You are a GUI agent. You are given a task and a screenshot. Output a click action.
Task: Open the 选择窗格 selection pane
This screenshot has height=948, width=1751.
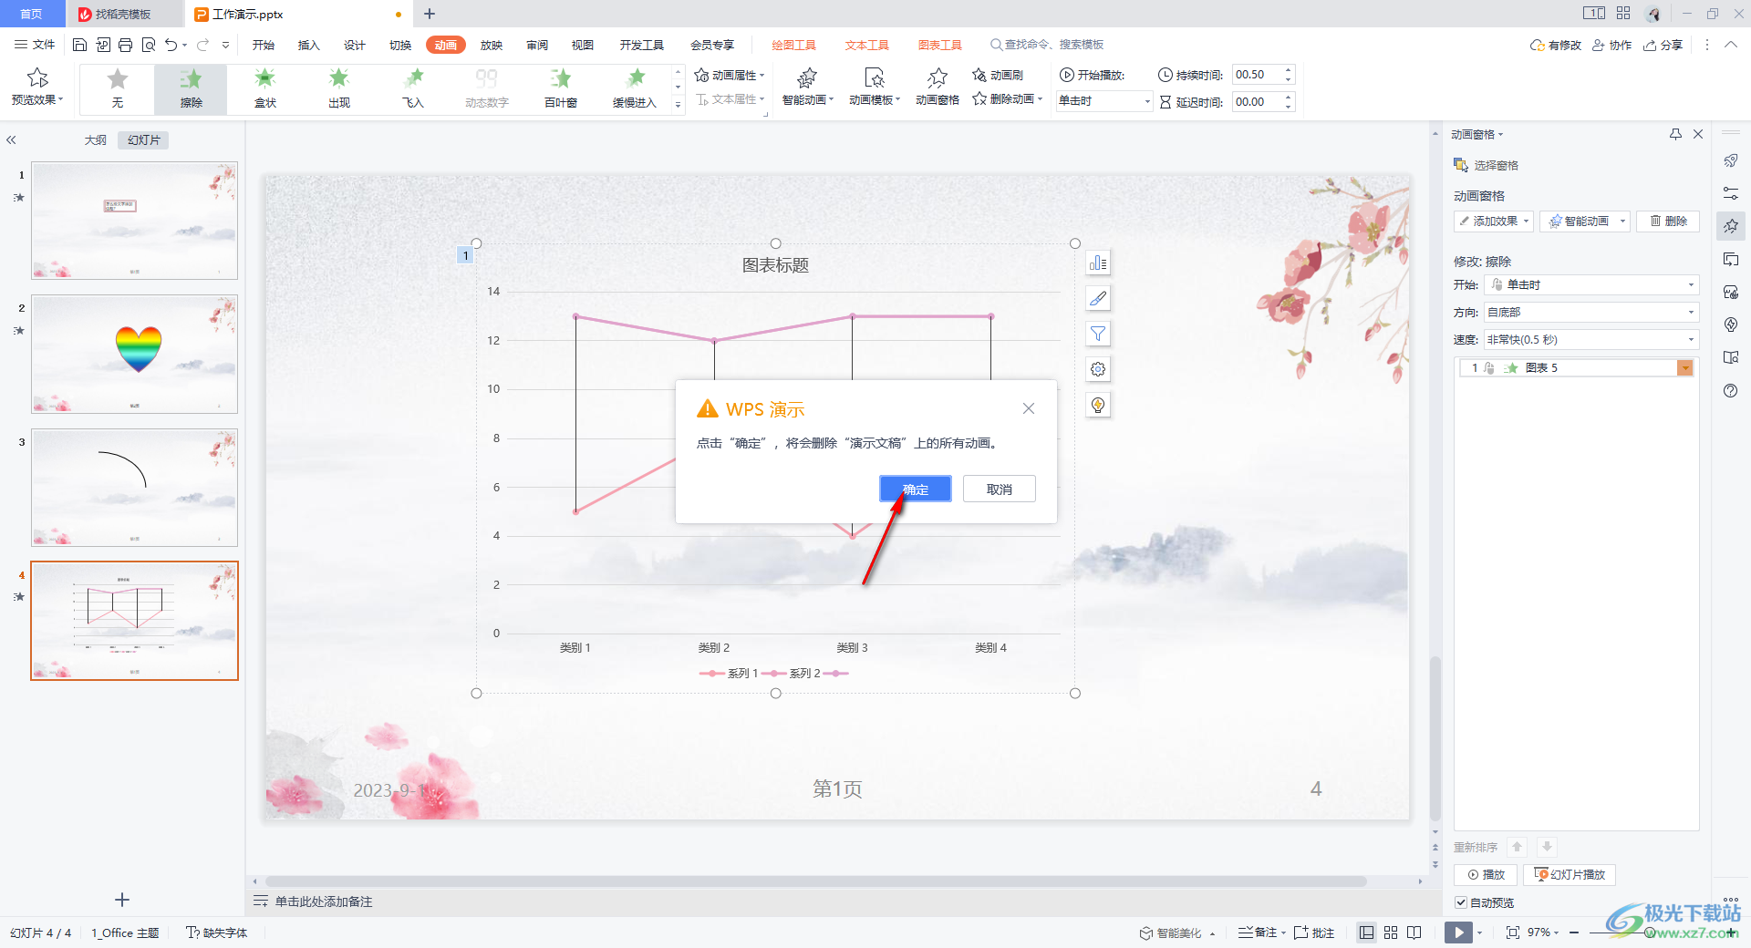[1487, 165]
